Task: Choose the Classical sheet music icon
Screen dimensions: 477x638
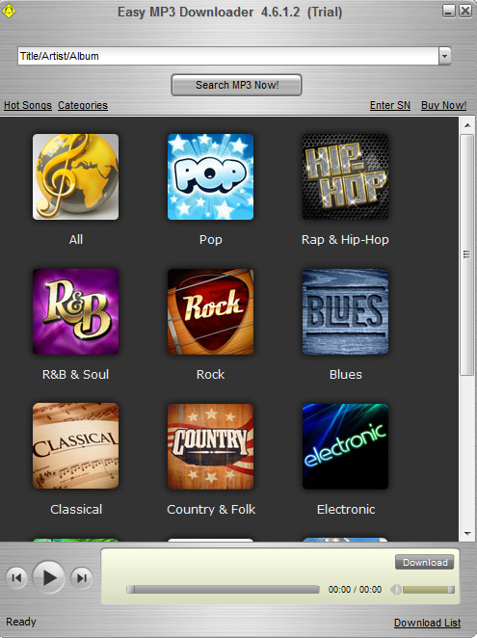Action: 76,446
